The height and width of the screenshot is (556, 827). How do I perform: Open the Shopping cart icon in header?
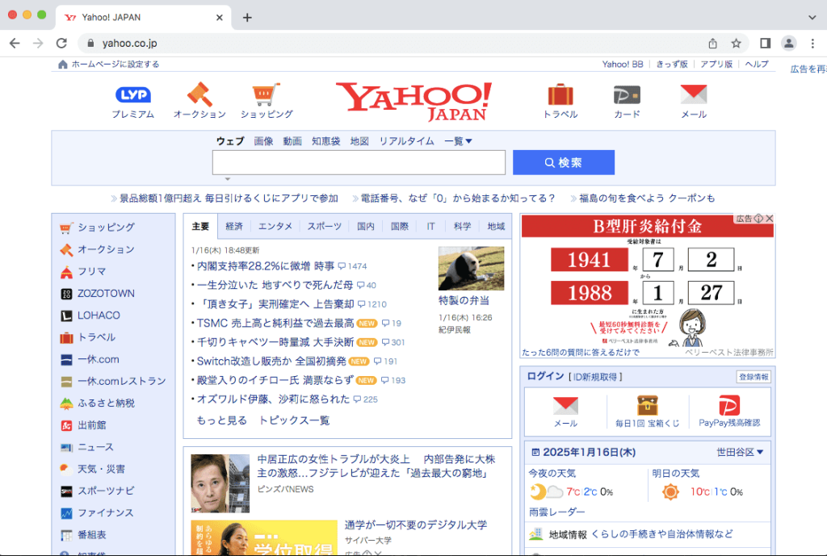pyautogui.click(x=267, y=95)
